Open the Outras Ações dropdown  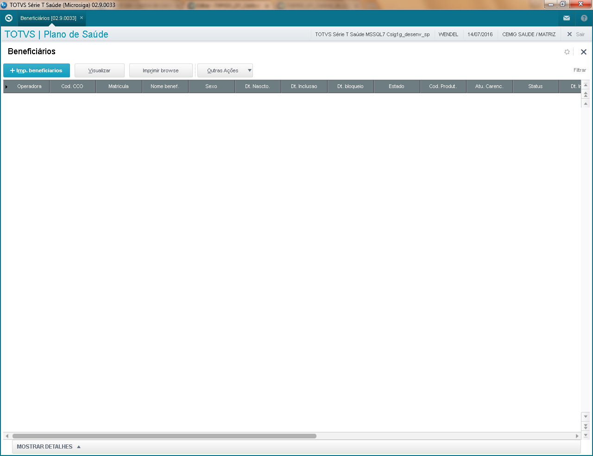(x=225, y=70)
